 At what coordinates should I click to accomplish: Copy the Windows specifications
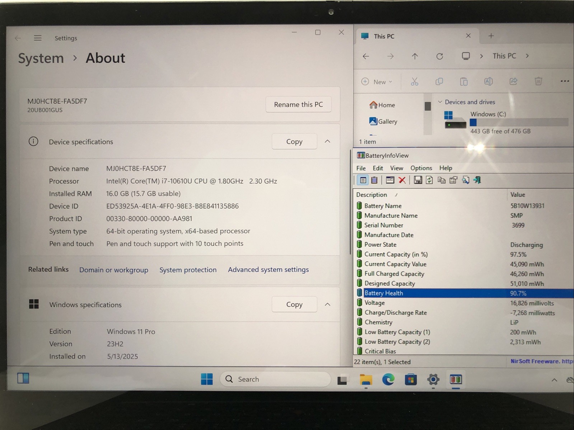pos(294,304)
